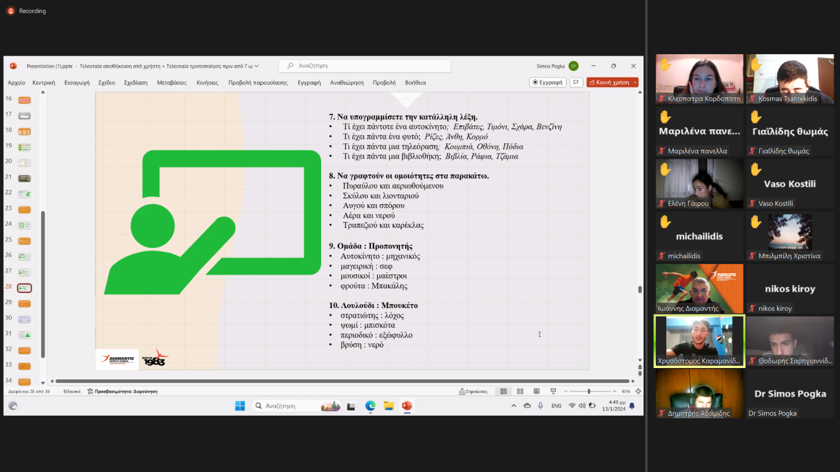
Task: Open Προσβασιμότητα: Διερεύνηση accessibility checker
Action: pyautogui.click(x=123, y=391)
